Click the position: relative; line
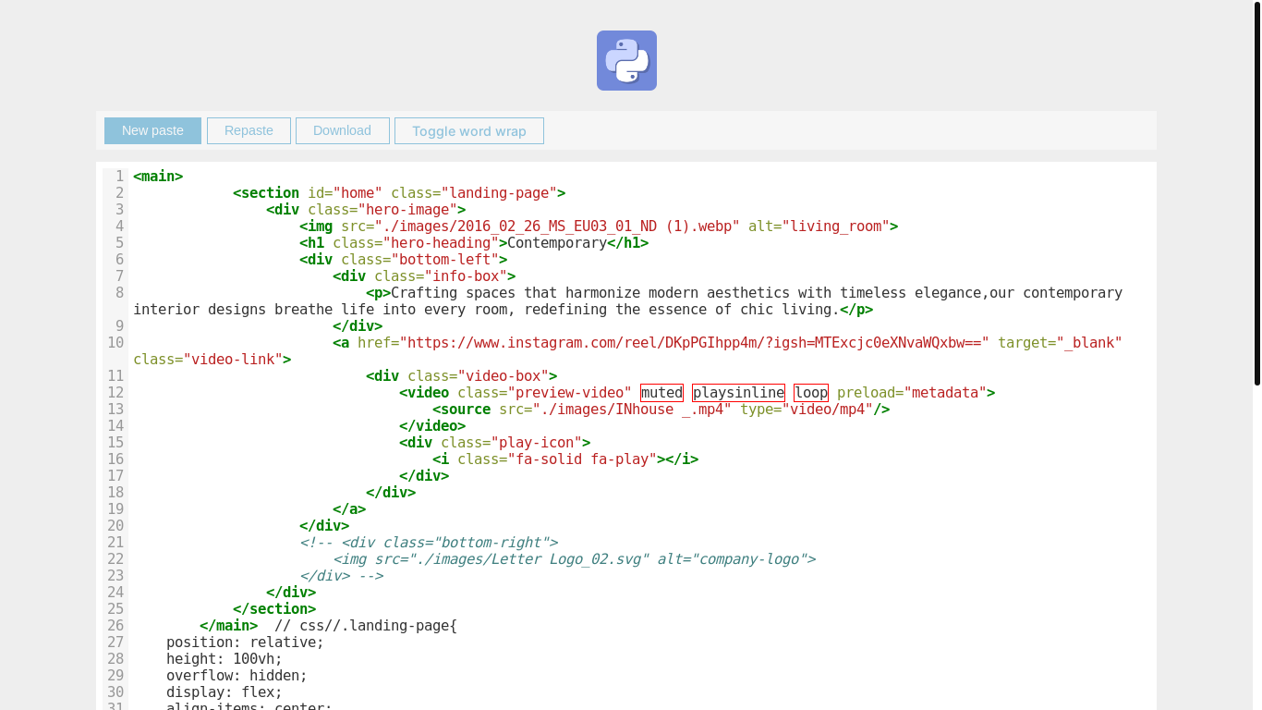This screenshot has width=1262, height=710. click(245, 643)
